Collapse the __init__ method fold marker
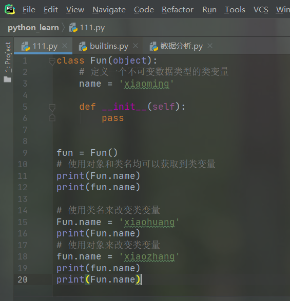The width and height of the screenshot is (290, 301). click(52, 107)
